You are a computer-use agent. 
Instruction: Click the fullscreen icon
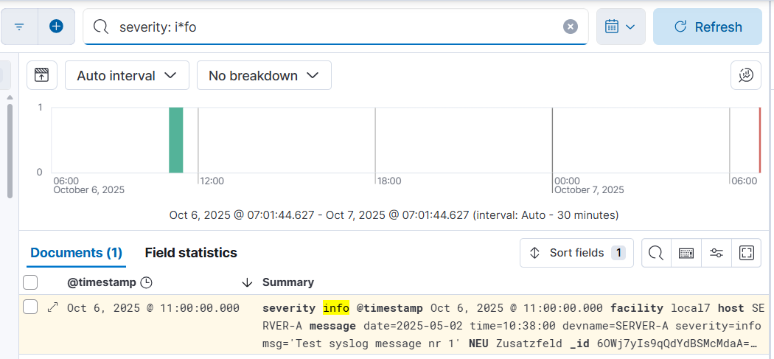click(747, 253)
